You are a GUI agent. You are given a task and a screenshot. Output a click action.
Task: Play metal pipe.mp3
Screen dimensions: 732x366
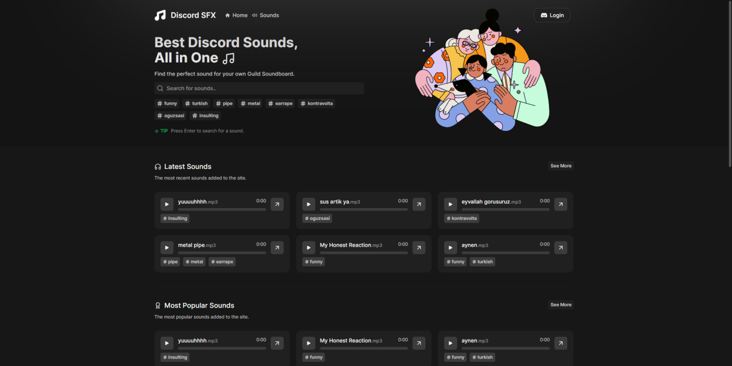[167, 247]
